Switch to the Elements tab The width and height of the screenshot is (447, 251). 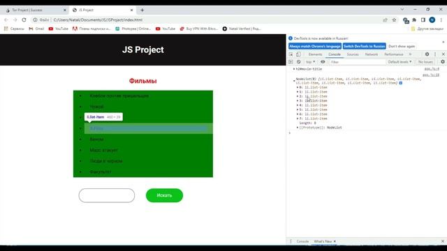[x=315, y=54]
